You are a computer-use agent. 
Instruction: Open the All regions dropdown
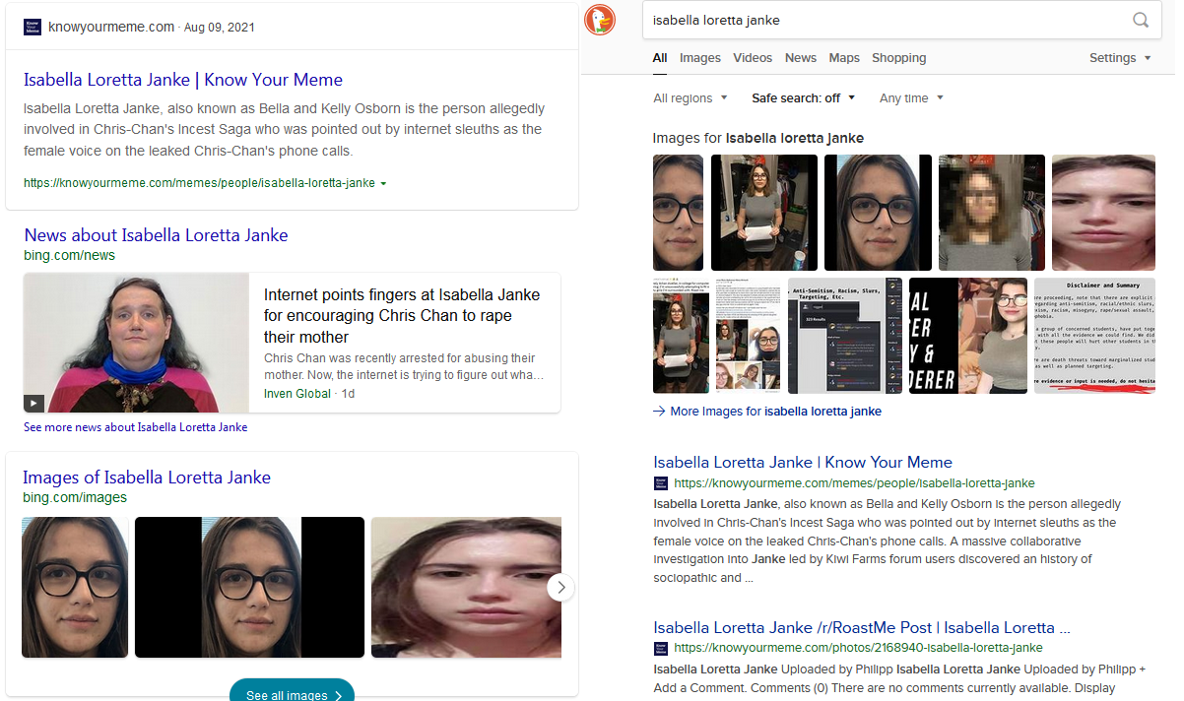pos(691,98)
